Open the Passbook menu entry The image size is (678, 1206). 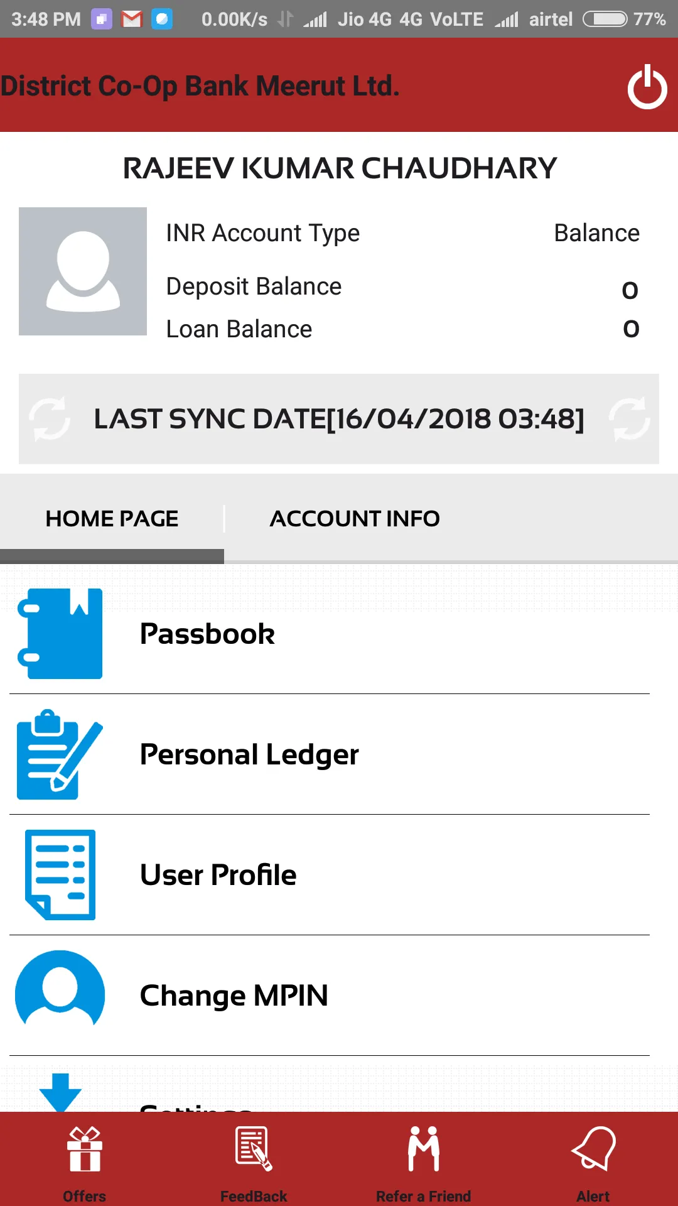pos(208,634)
